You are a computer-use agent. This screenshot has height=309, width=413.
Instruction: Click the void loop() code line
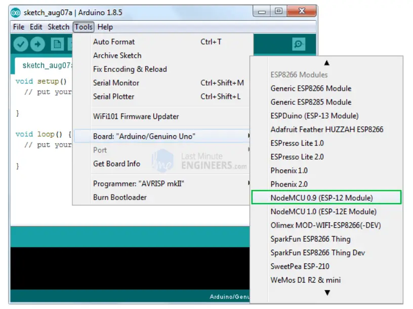[44, 134]
